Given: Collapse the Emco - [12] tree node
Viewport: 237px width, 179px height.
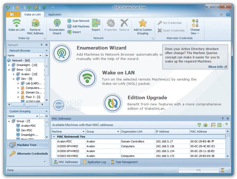Looking at the screenshot, I should tap(9, 70).
